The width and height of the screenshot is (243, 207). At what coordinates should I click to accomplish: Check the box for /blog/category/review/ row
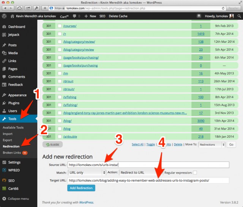click(x=60, y=42)
